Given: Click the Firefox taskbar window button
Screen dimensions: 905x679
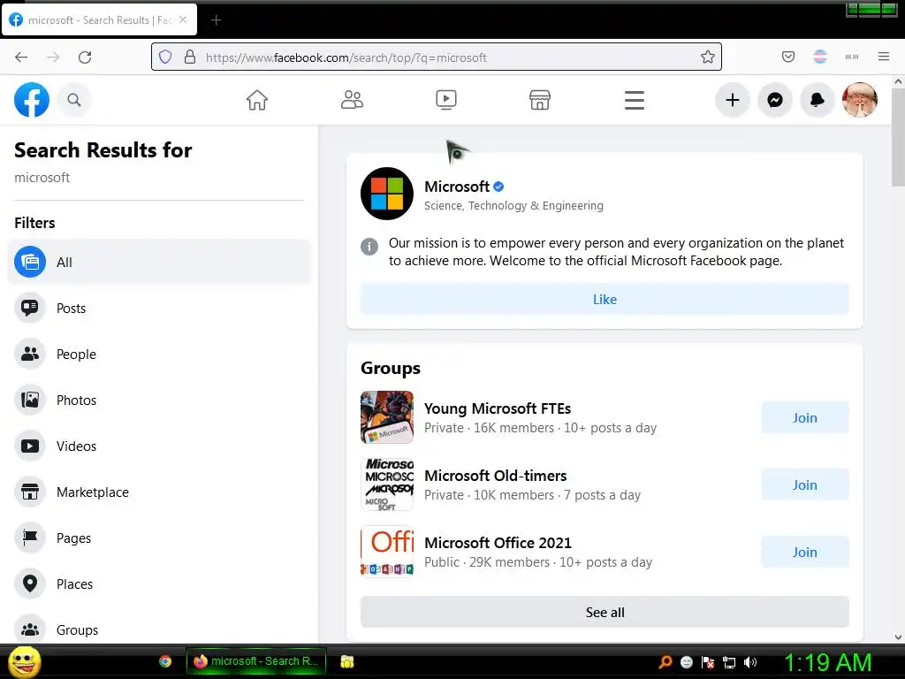Looking at the screenshot, I should click(255, 661).
